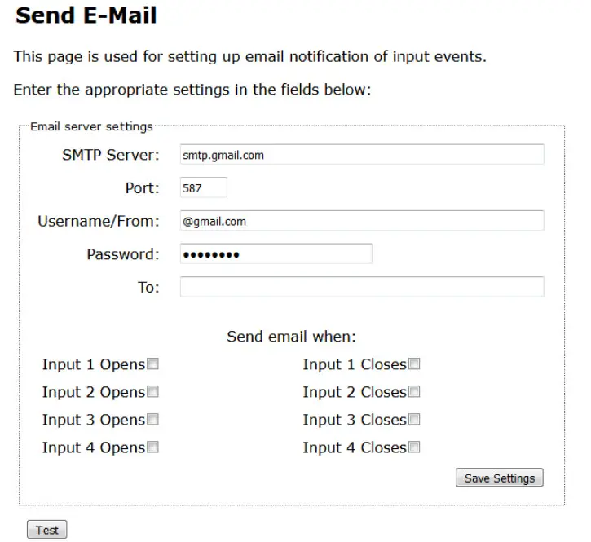Check the Input 4 Closes checkbox
The image size is (591, 542).
(414, 447)
